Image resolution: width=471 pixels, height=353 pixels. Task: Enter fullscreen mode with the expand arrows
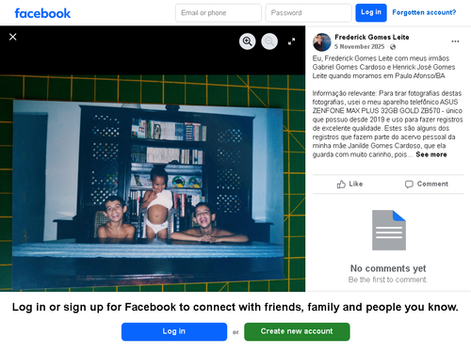coord(292,41)
